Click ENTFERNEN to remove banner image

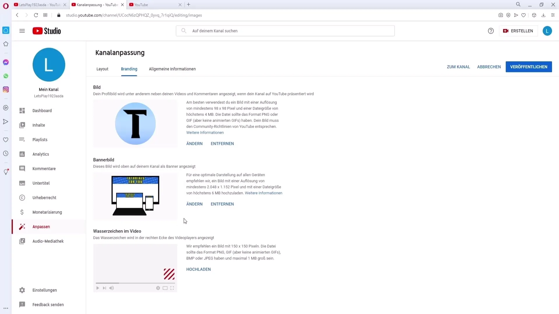[222, 204]
